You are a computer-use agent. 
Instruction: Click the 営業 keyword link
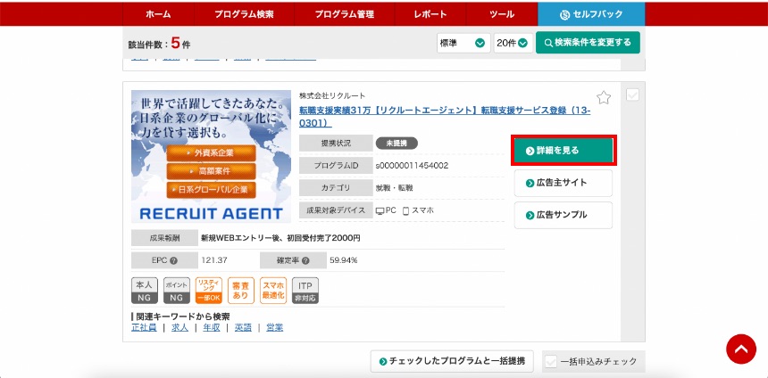275,328
